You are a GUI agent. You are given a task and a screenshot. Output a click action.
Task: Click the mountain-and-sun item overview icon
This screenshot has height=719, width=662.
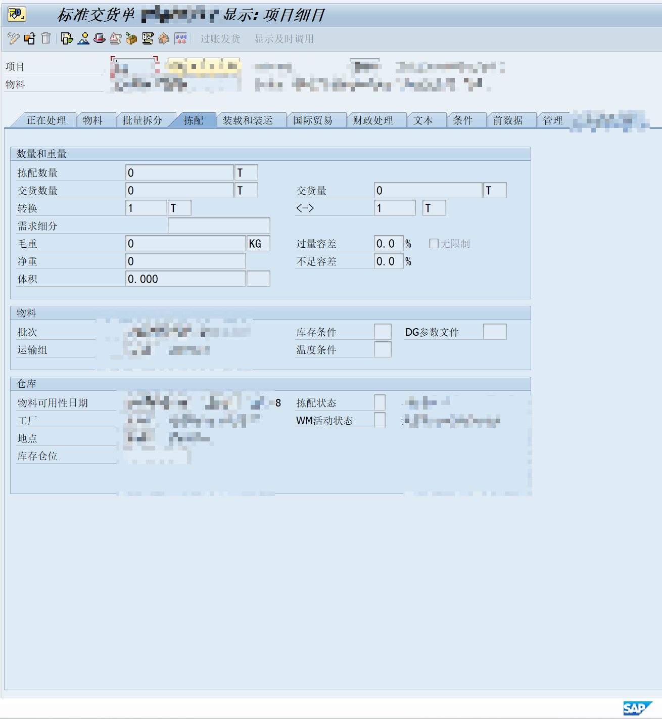[83, 38]
